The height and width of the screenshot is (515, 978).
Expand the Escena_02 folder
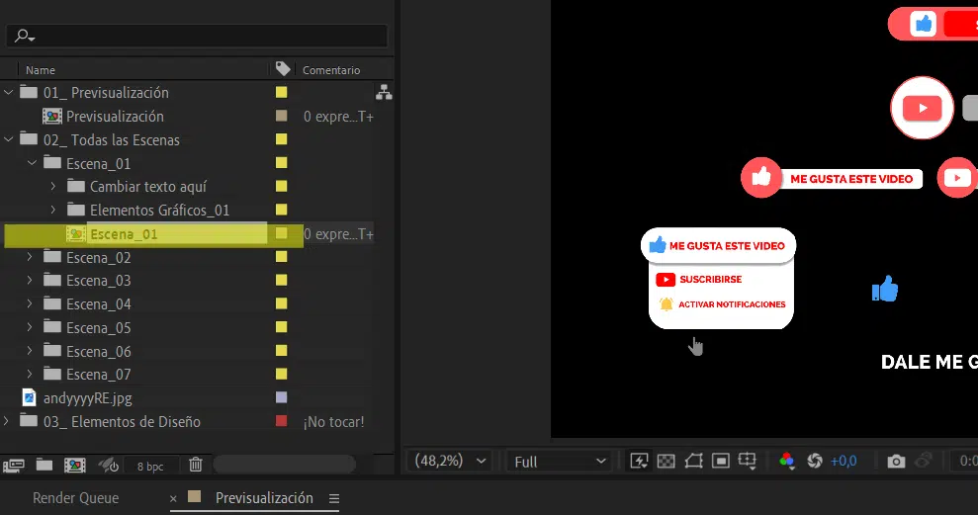click(x=30, y=256)
